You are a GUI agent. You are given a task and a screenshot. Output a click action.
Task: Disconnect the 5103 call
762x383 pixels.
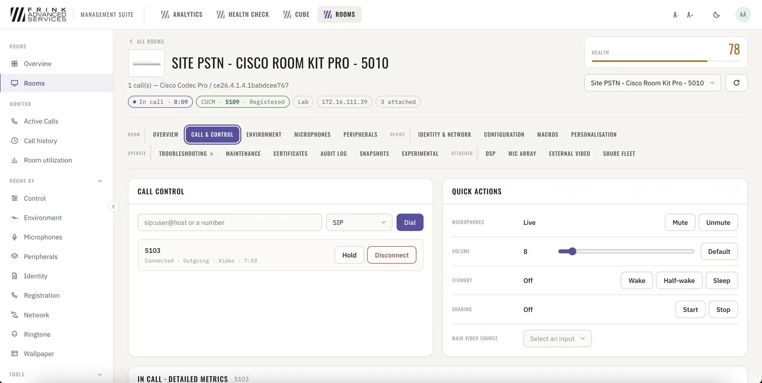(x=391, y=255)
